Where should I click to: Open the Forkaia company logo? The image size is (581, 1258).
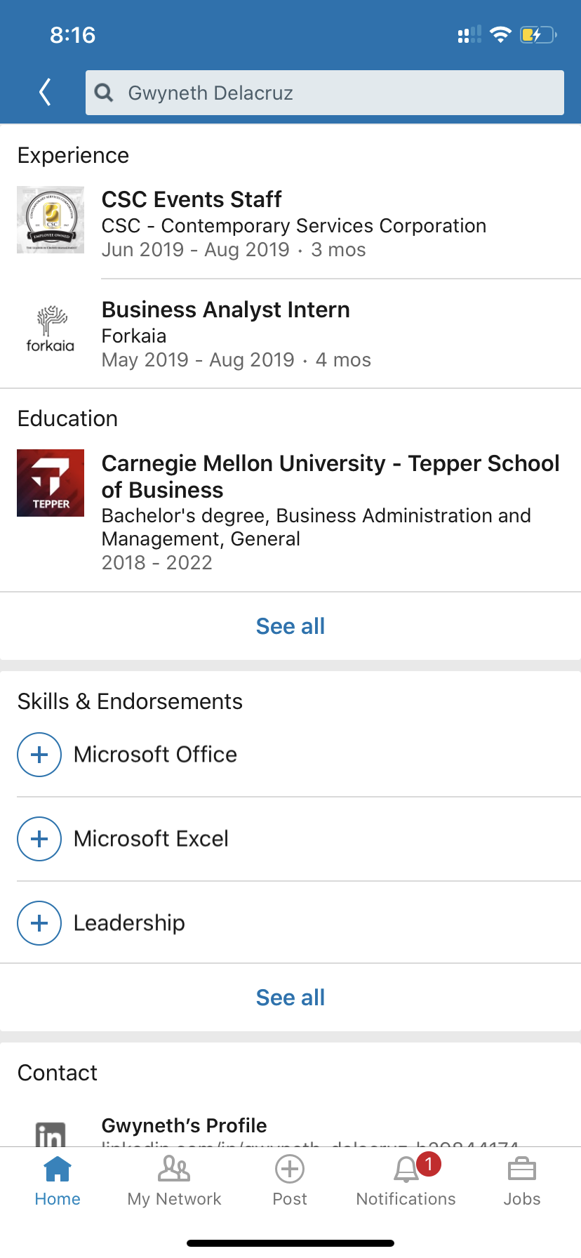click(51, 329)
